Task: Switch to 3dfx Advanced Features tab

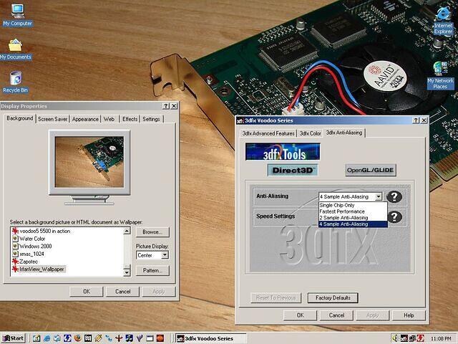Action: 268,133
